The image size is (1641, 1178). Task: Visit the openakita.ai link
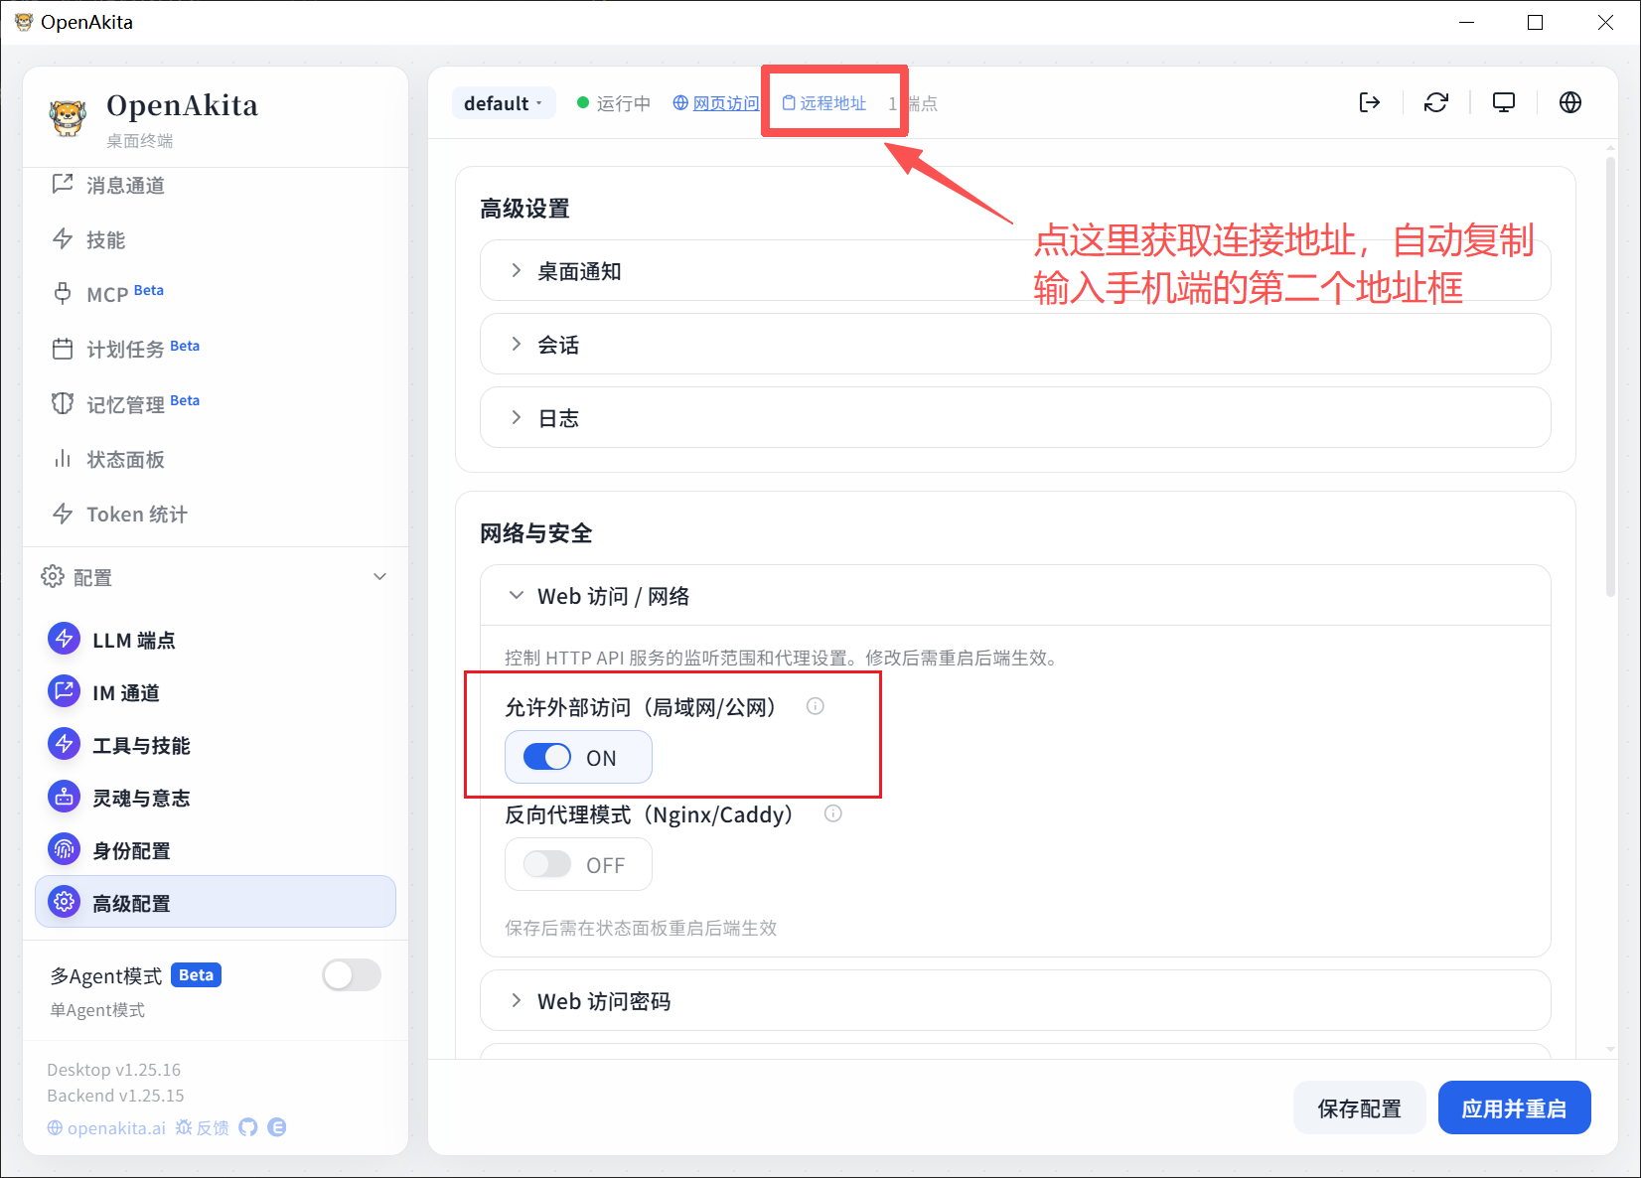[106, 1127]
